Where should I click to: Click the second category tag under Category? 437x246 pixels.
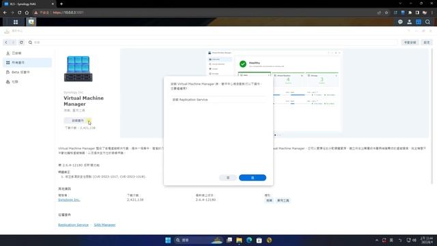pyautogui.click(x=283, y=200)
